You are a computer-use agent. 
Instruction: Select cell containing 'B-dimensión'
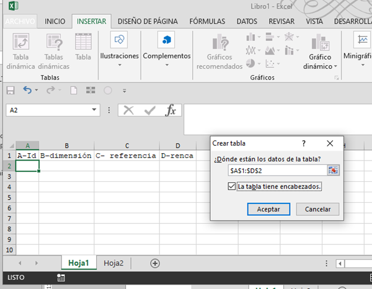tap(66, 156)
